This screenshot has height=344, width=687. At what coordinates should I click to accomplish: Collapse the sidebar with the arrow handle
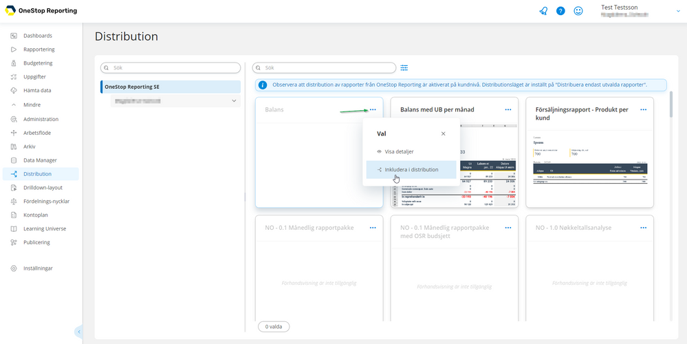79,332
